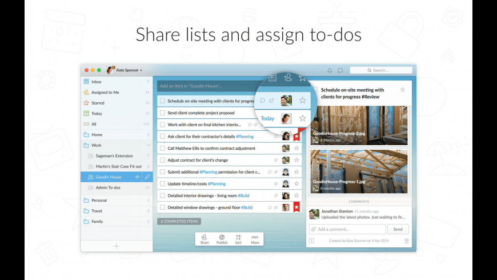The height and width of the screenshot is (280, 497).
Task: Select the Admin To-dos list
Action: pos(117,188)
